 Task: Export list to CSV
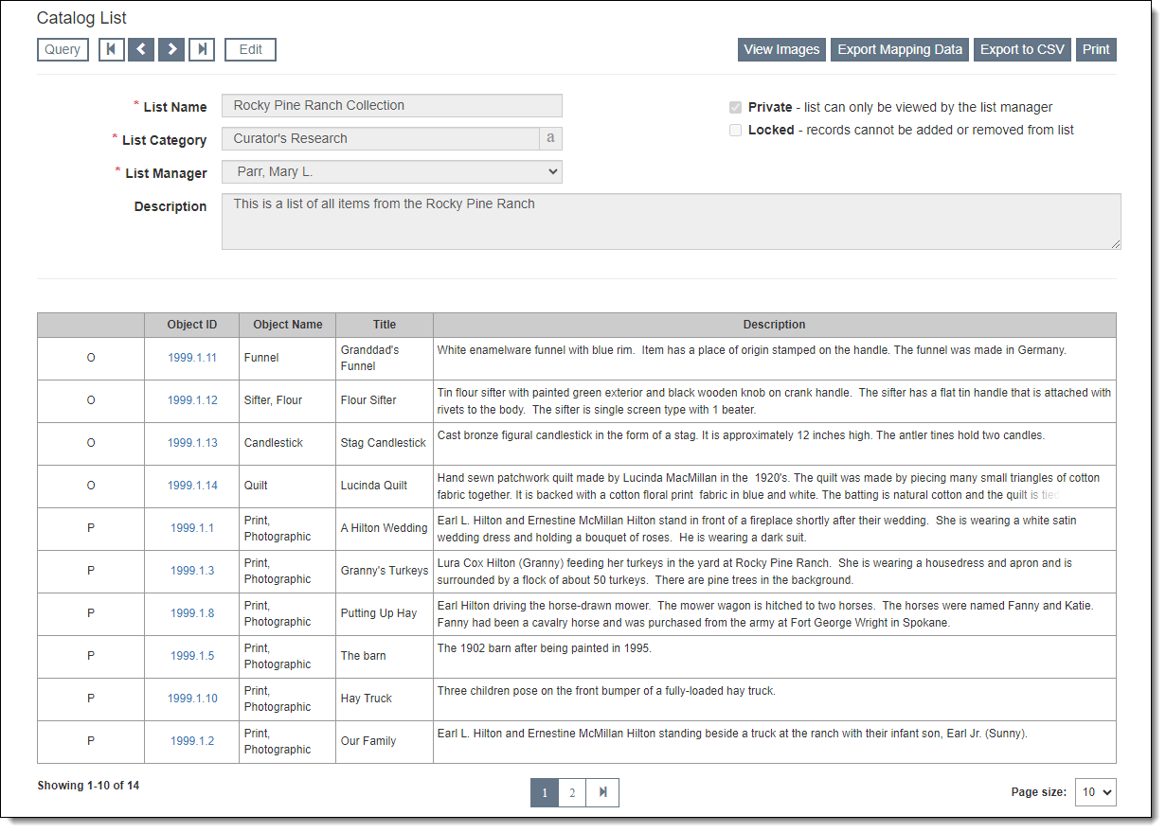[x=1022, y=49]
